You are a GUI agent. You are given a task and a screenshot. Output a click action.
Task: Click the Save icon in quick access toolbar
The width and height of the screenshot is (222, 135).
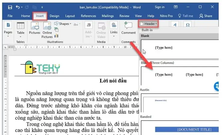click(10, 7)
